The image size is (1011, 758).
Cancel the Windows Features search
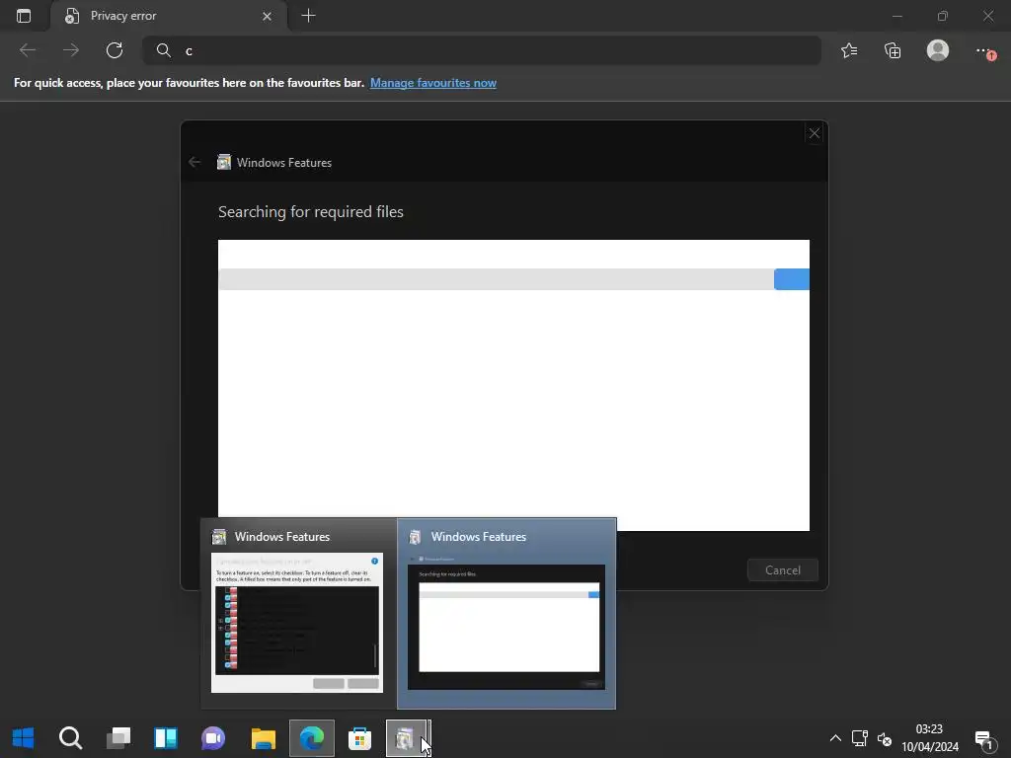coord(783,569)
